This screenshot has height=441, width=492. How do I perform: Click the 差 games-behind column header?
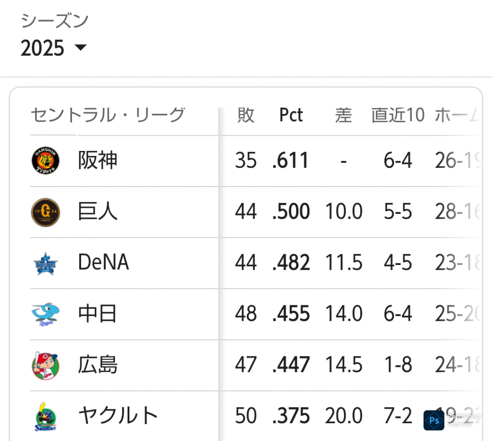pos(344,115)
